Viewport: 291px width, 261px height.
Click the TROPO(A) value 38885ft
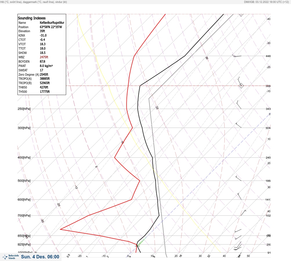point(45,79)
